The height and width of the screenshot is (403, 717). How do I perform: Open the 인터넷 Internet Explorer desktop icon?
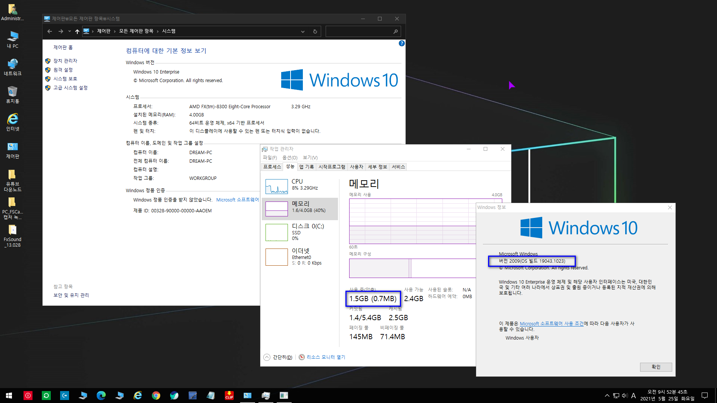click(x=13, y=122)
